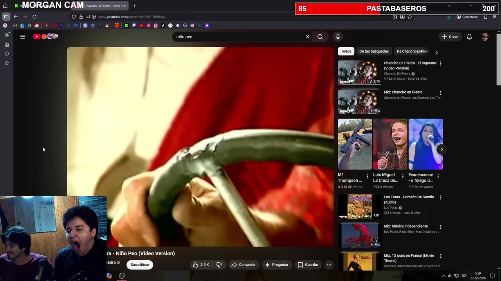Open the browser downloads arrow

pos(449,17)
